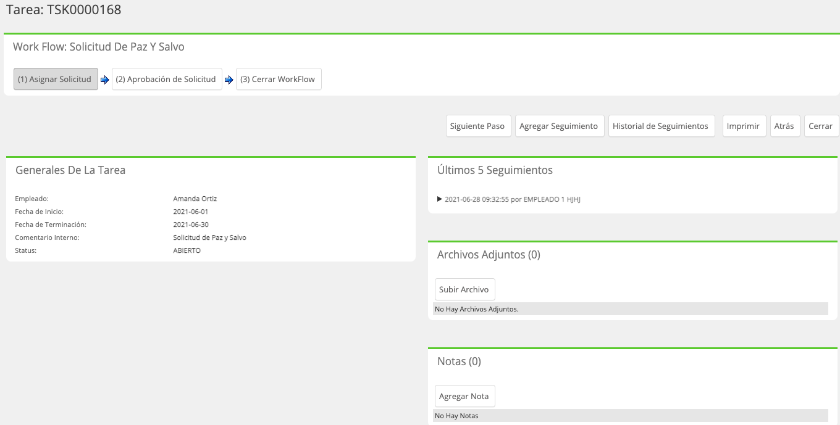840x425 pixels.
Task: Open Historial de Seguimientos
Action: click(661, 126)
